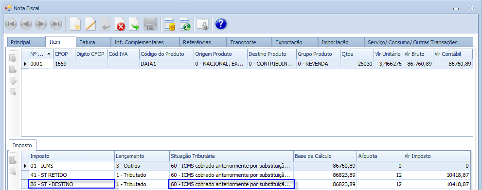Click the 3 - Outros lançamento cell

click(142, 166)
